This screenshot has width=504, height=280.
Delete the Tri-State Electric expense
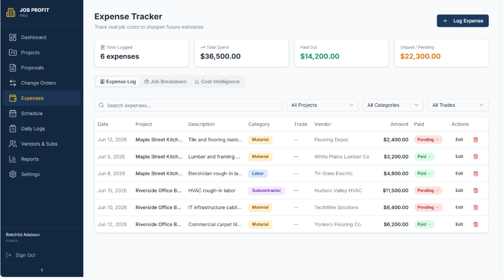(475, 174)
